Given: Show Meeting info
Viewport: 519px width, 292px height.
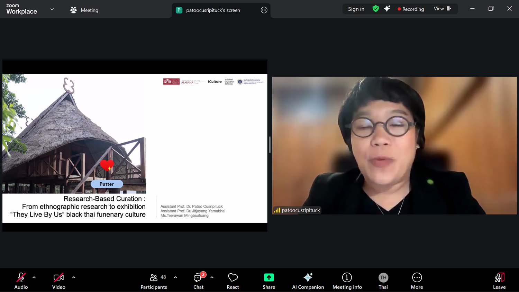Looking at the screenshot, I should 347,281.
